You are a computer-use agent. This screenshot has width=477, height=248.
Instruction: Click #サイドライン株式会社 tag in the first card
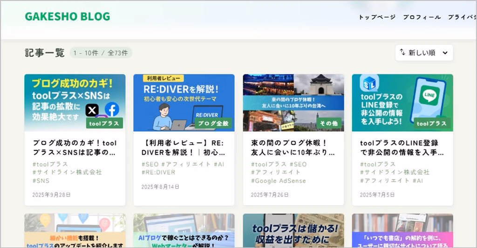67,172
